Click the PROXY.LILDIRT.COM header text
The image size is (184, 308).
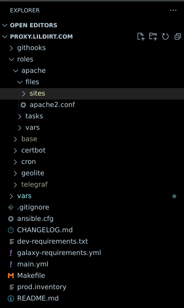pyautogui.click(x=41, y=37)
